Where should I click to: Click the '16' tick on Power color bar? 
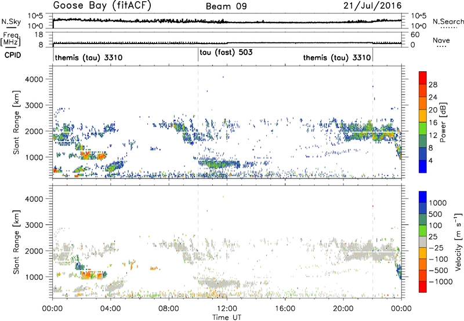pos(433,123)
